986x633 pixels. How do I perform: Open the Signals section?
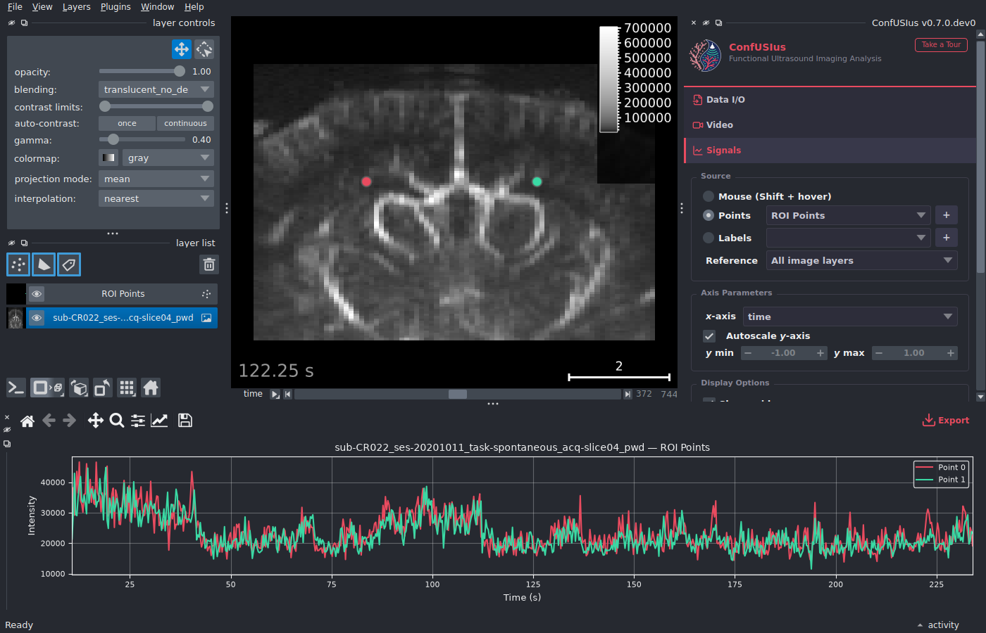tap(830, 151)
